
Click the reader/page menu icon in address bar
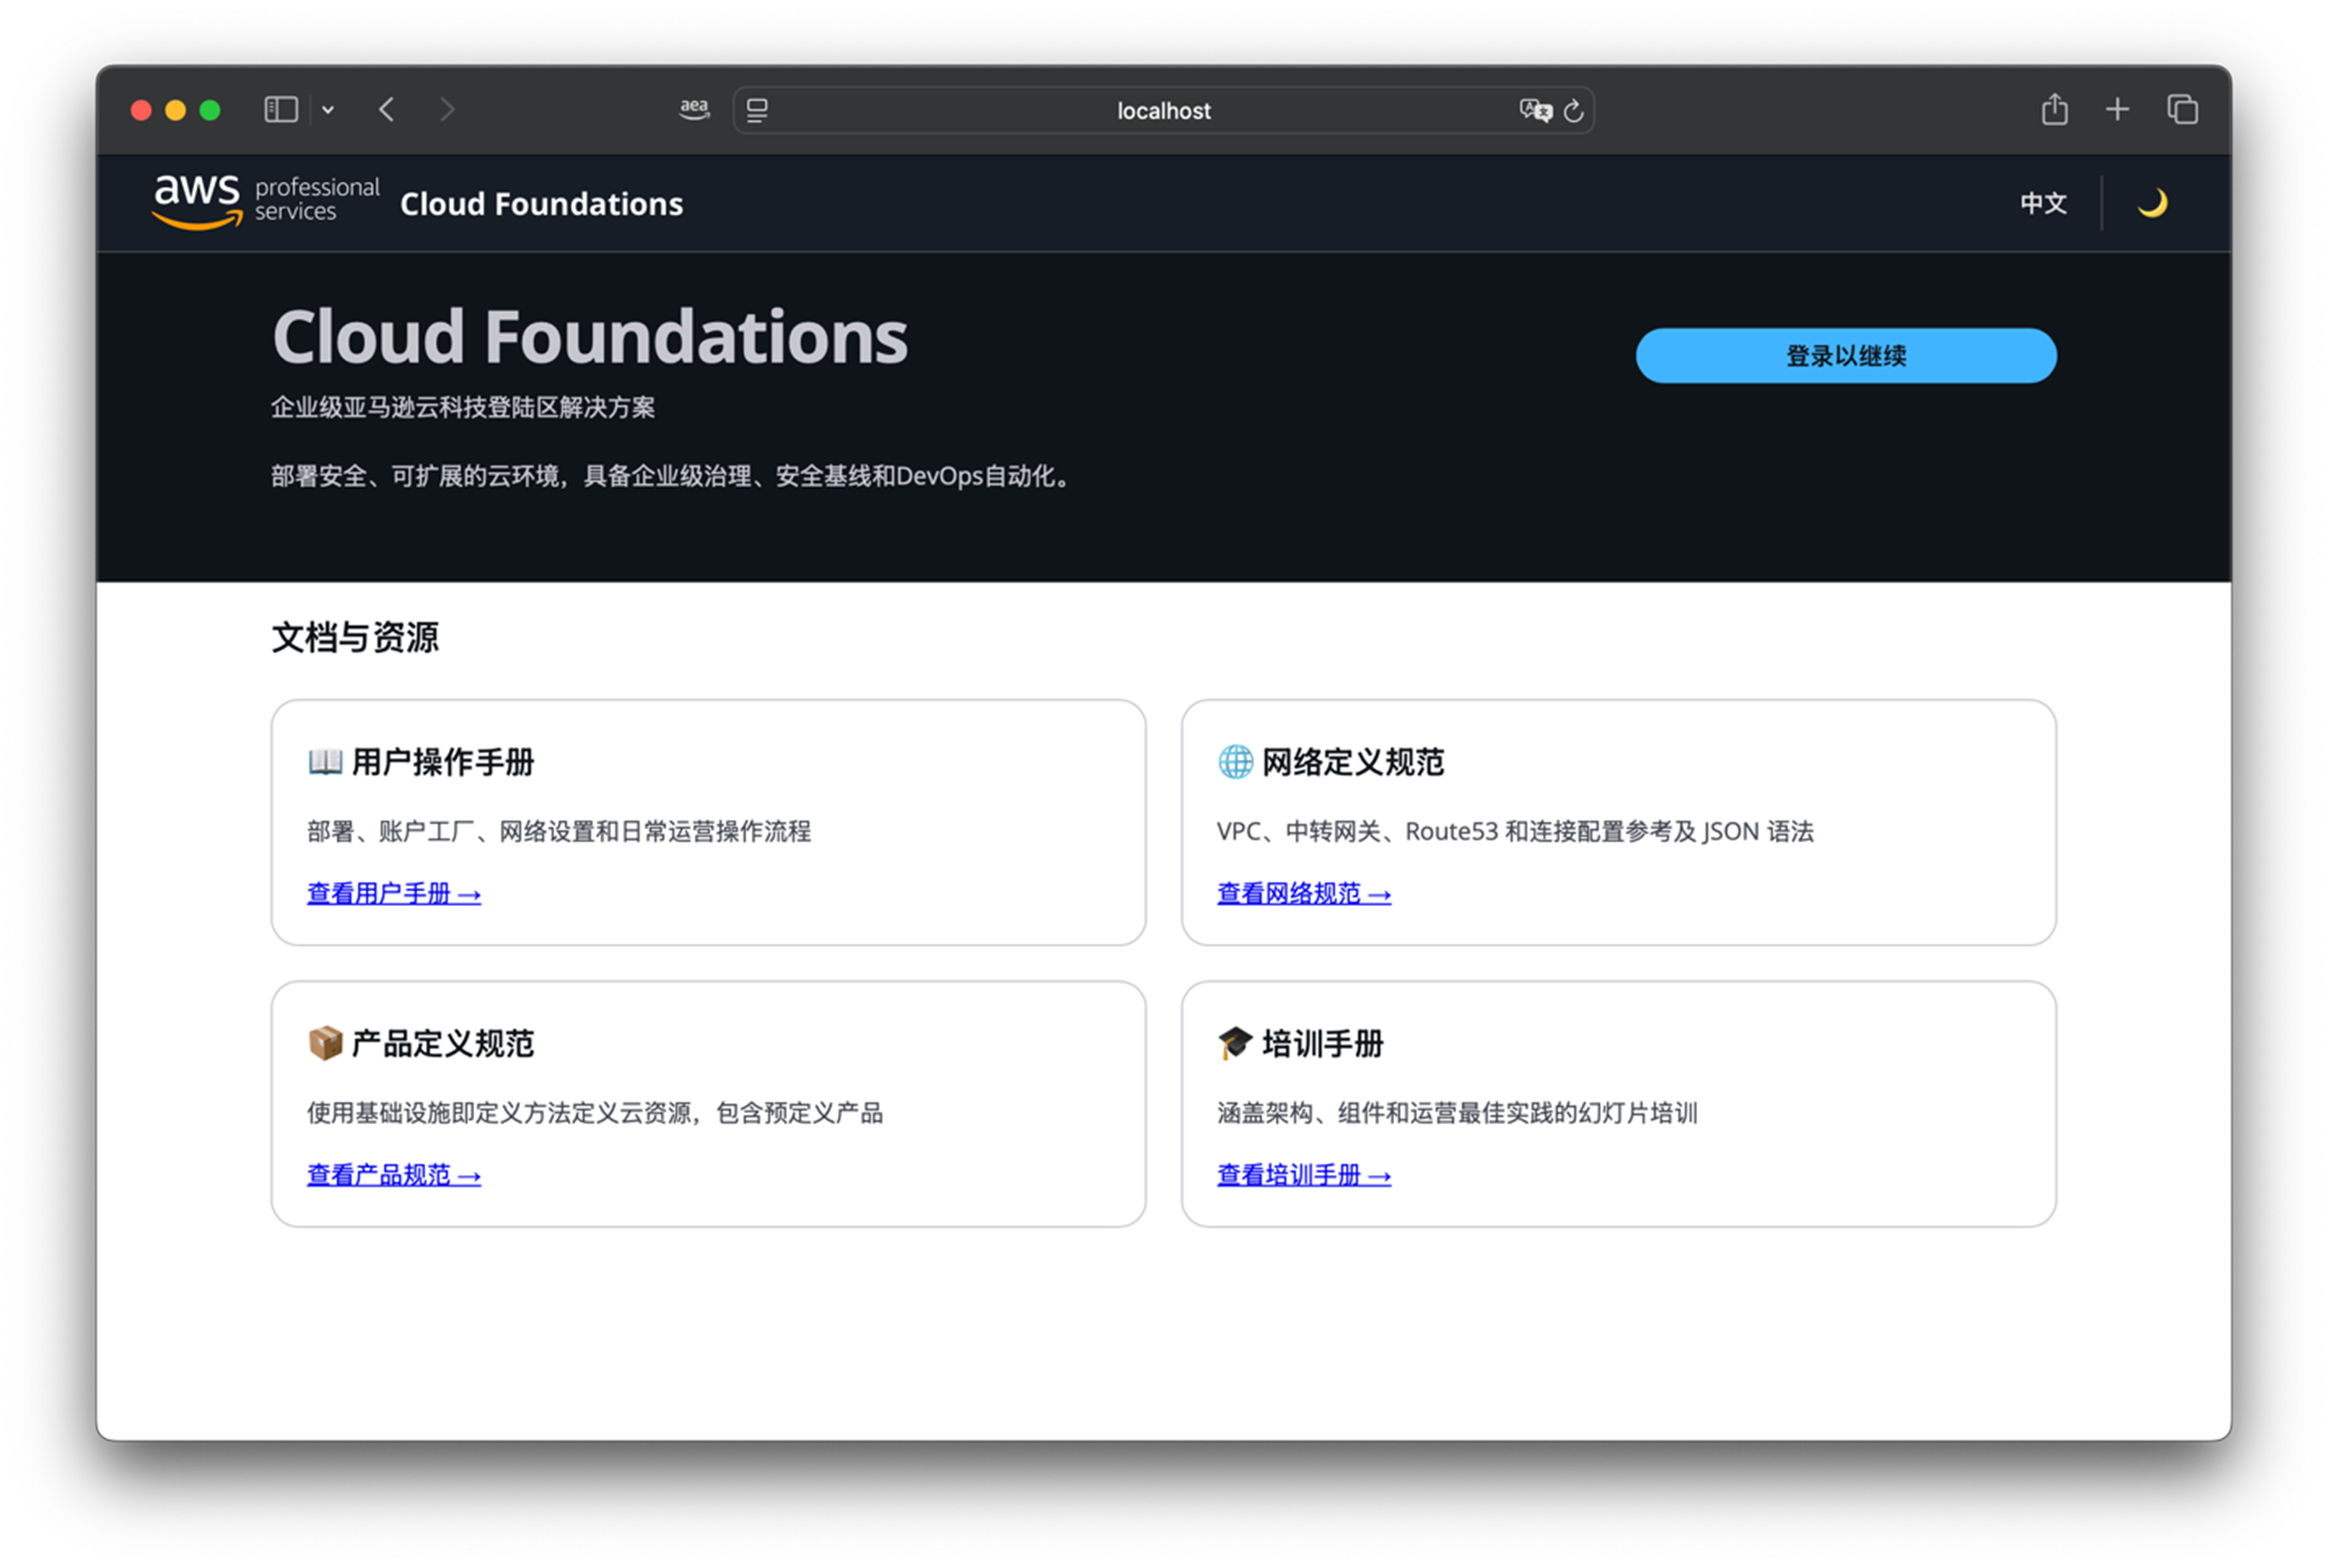pyautogui.click(x=757, y=110)
